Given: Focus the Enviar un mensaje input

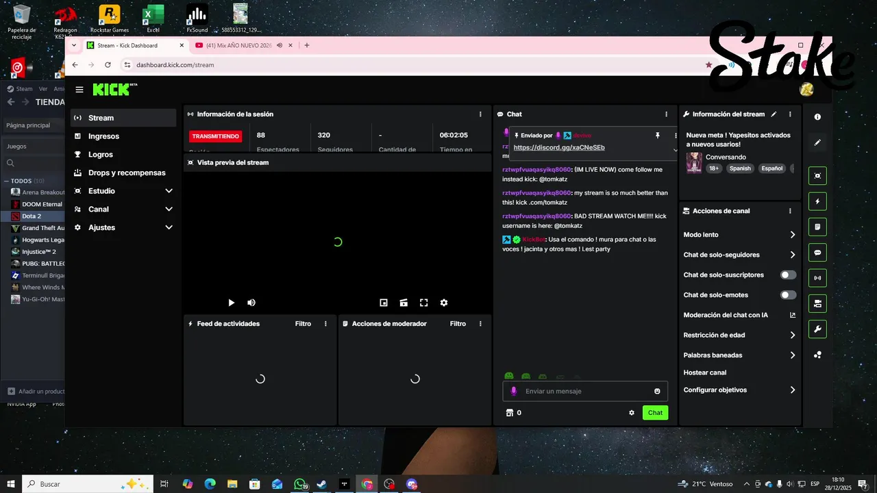Looking at the screenshot, I should coord(585,391).
